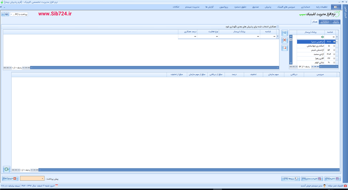
Task: Click the left-arrow add colleague icon
Action: [285, 33]
